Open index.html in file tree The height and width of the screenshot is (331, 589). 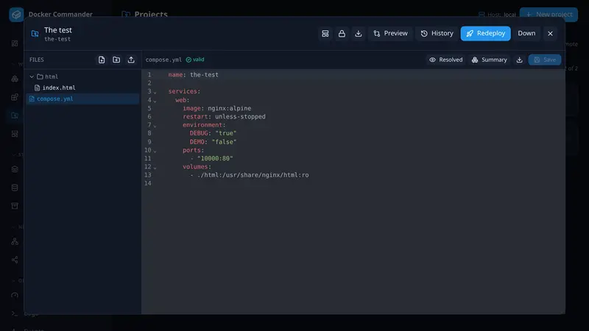click(x=59, y=88)
